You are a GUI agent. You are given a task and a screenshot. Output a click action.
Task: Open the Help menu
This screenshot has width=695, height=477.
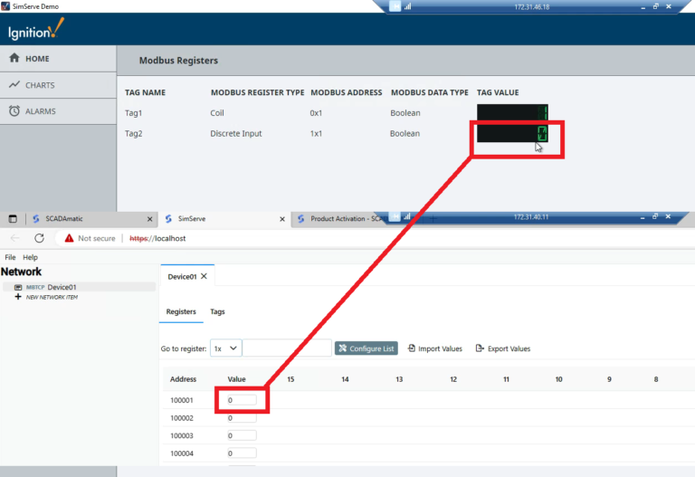30,257
